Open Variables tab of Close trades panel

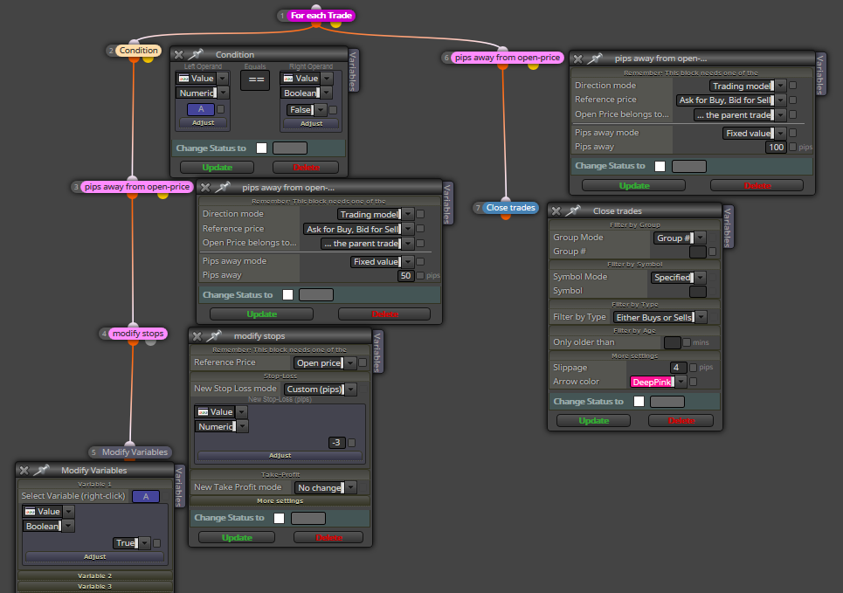click(x=728, y=227)
